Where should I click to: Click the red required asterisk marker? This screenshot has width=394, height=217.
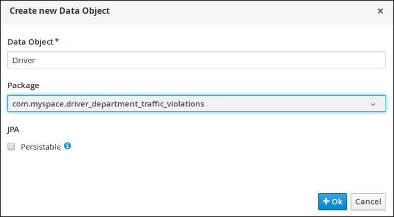57,40
